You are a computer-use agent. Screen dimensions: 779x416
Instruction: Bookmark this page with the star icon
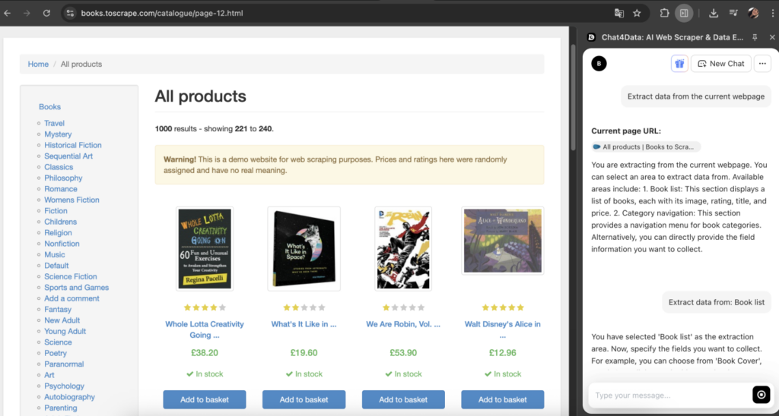tap(637, 13)
